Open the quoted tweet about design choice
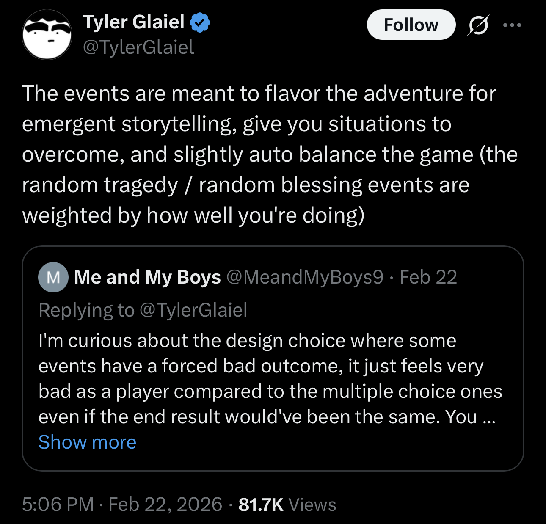 [271, 379]
